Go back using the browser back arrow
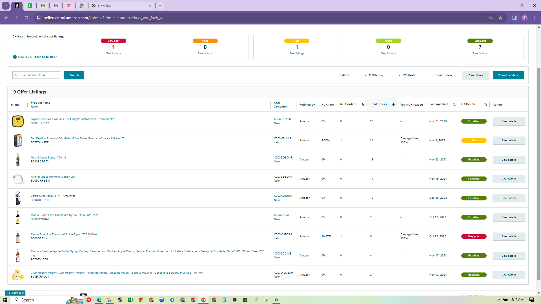 pyautogui.click(x=6, y=18)
